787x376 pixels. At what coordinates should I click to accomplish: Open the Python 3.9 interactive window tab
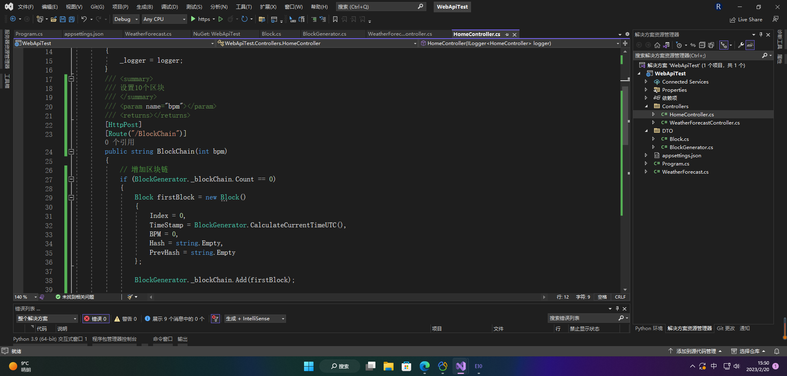click(50, 339)
